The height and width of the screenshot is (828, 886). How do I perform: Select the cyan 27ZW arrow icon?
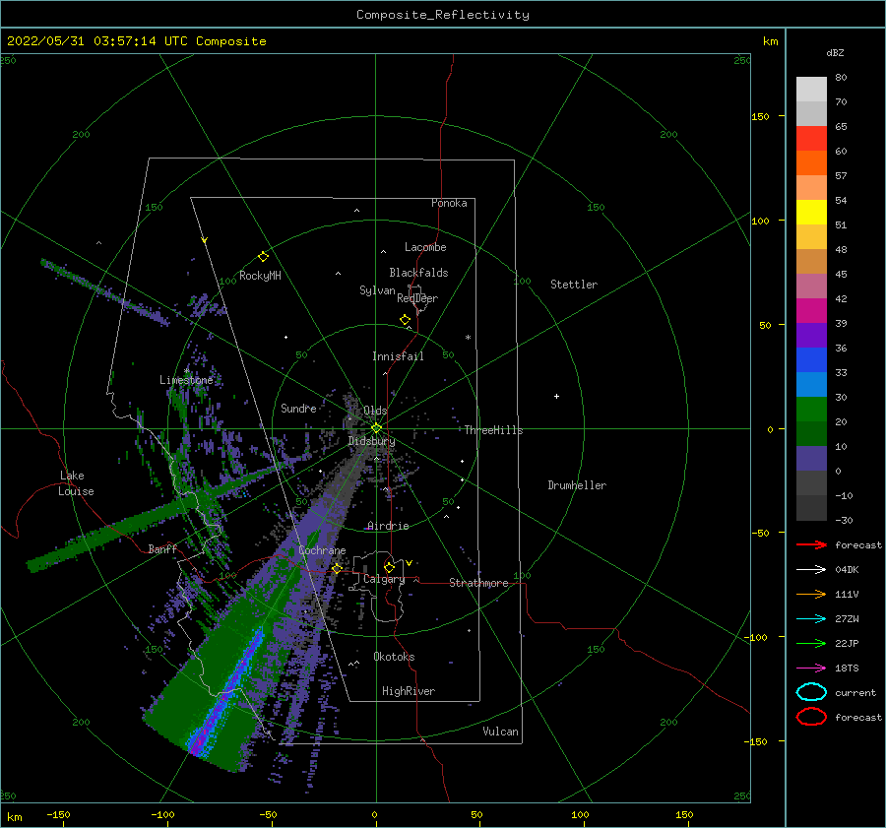(x=811, y=619)
